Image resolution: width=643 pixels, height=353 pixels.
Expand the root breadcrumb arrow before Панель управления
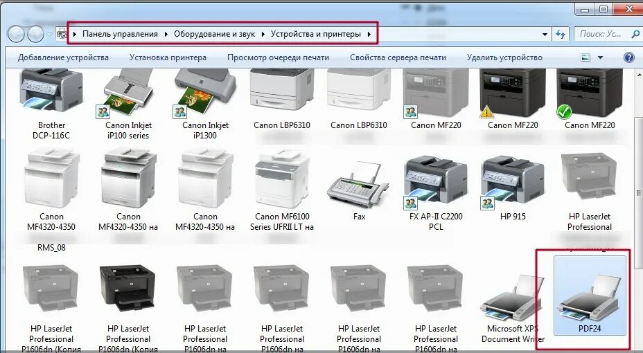(75, 34)
